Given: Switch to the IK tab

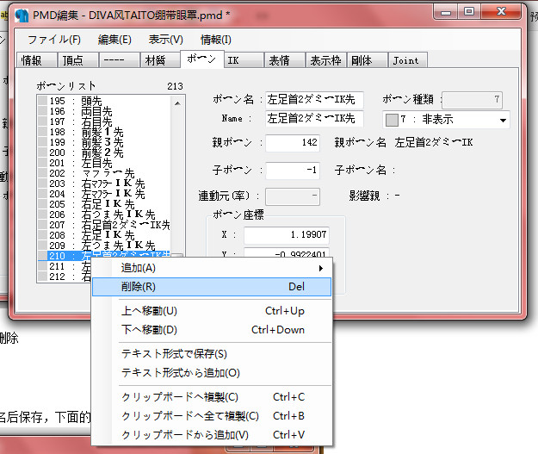Looking at the screenshot, I should [x=244, y=60].
